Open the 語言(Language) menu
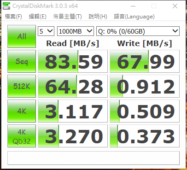 point(134,17)
